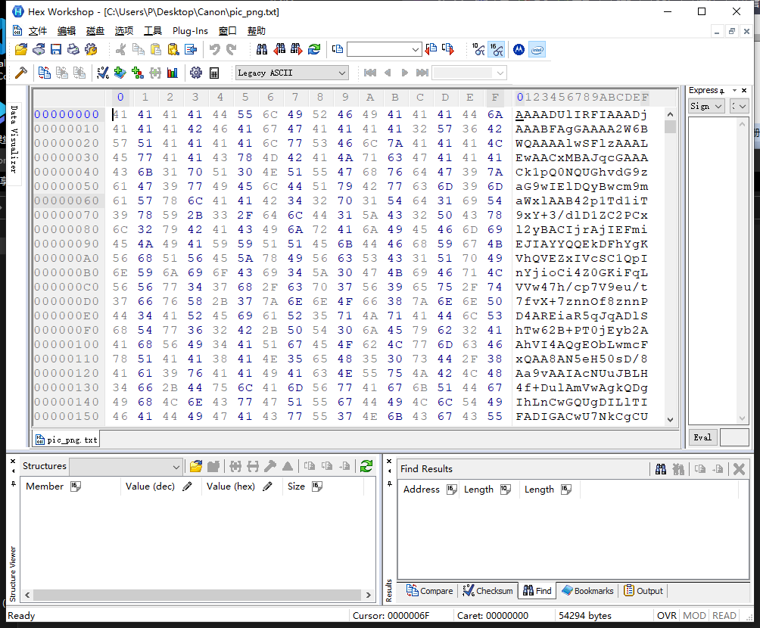Click the Find Next binoculars with right arrow
Screen dimensions: 760x628
(296, 49)
